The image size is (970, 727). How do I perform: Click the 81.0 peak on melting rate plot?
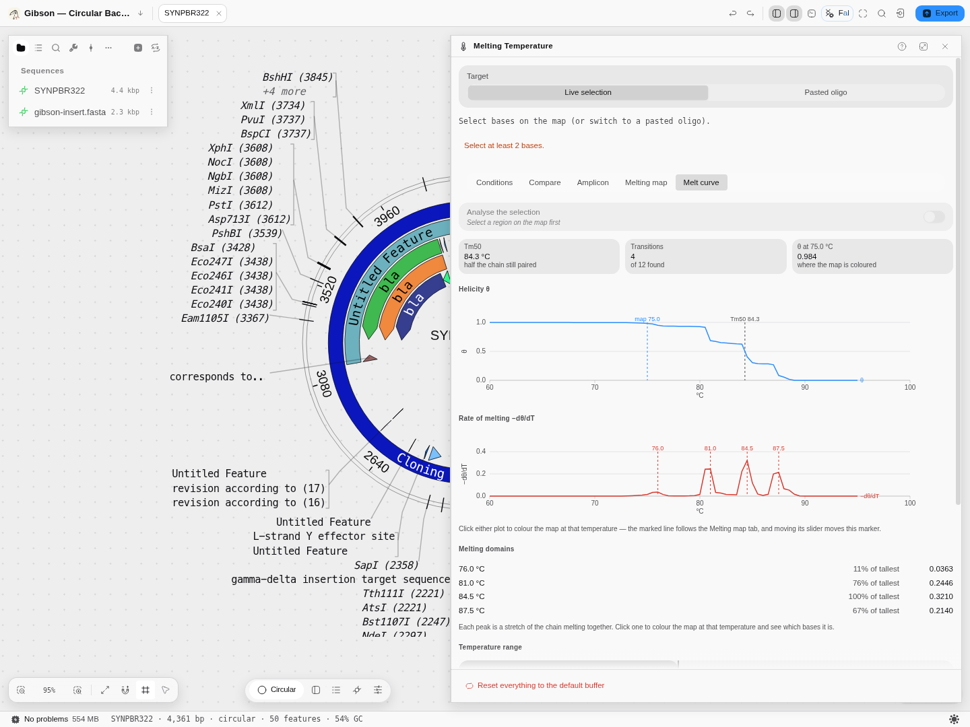(710, 448)
